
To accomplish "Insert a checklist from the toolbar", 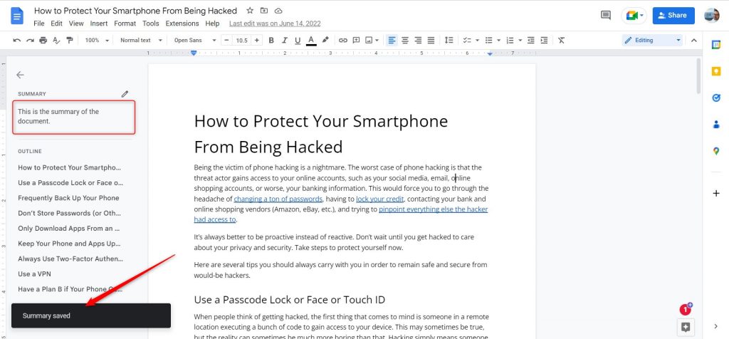I will coord(467,41).
